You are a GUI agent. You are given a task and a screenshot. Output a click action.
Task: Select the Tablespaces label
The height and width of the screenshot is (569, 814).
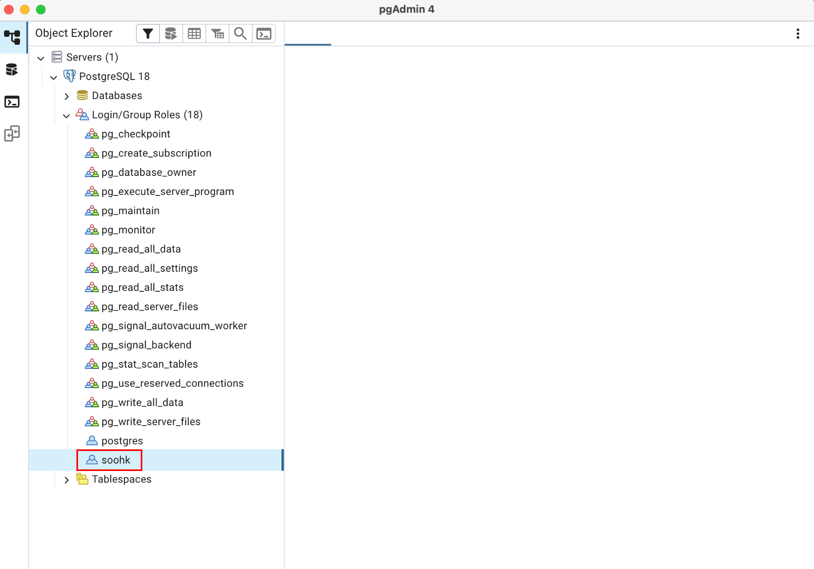coord(122,479)
